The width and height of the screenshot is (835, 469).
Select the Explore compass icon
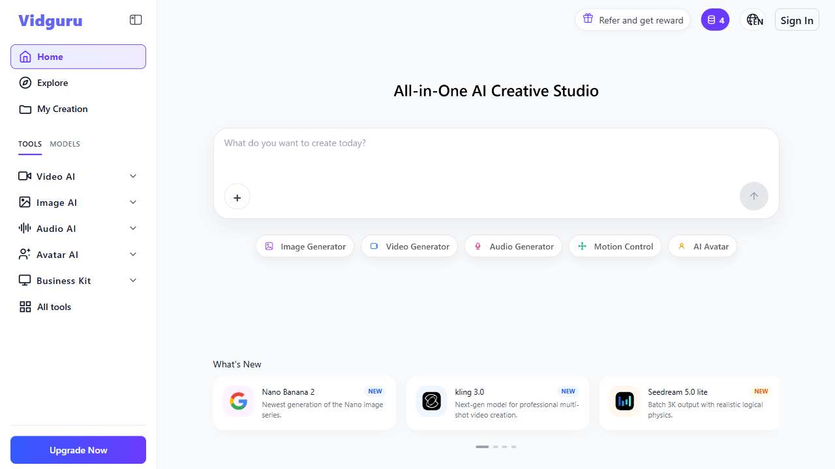(x=25, y=83)
